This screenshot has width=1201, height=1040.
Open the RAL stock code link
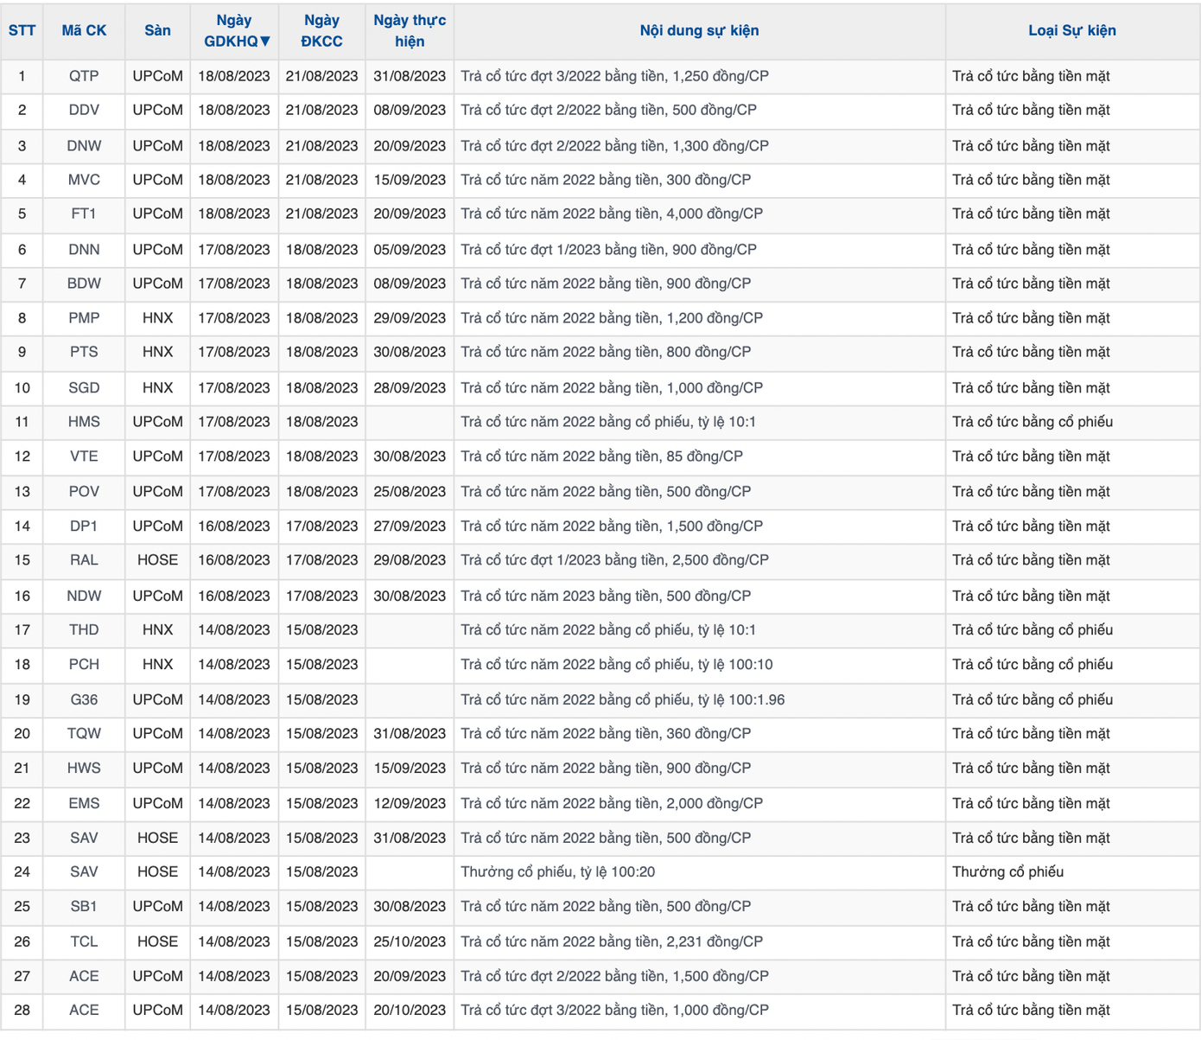(x=84, y=560)
